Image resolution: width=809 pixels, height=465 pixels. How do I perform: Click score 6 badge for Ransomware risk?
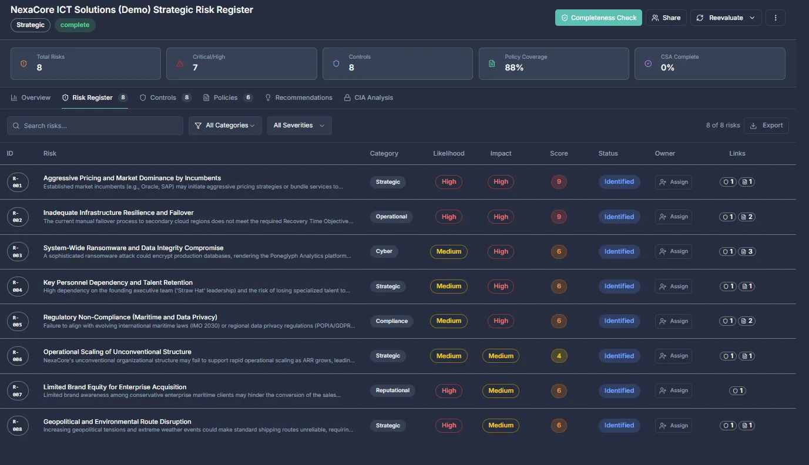click(x=559, y=251)
